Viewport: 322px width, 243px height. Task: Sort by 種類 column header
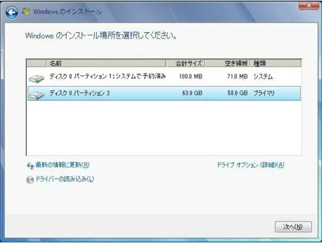click(x=276, y=63)
